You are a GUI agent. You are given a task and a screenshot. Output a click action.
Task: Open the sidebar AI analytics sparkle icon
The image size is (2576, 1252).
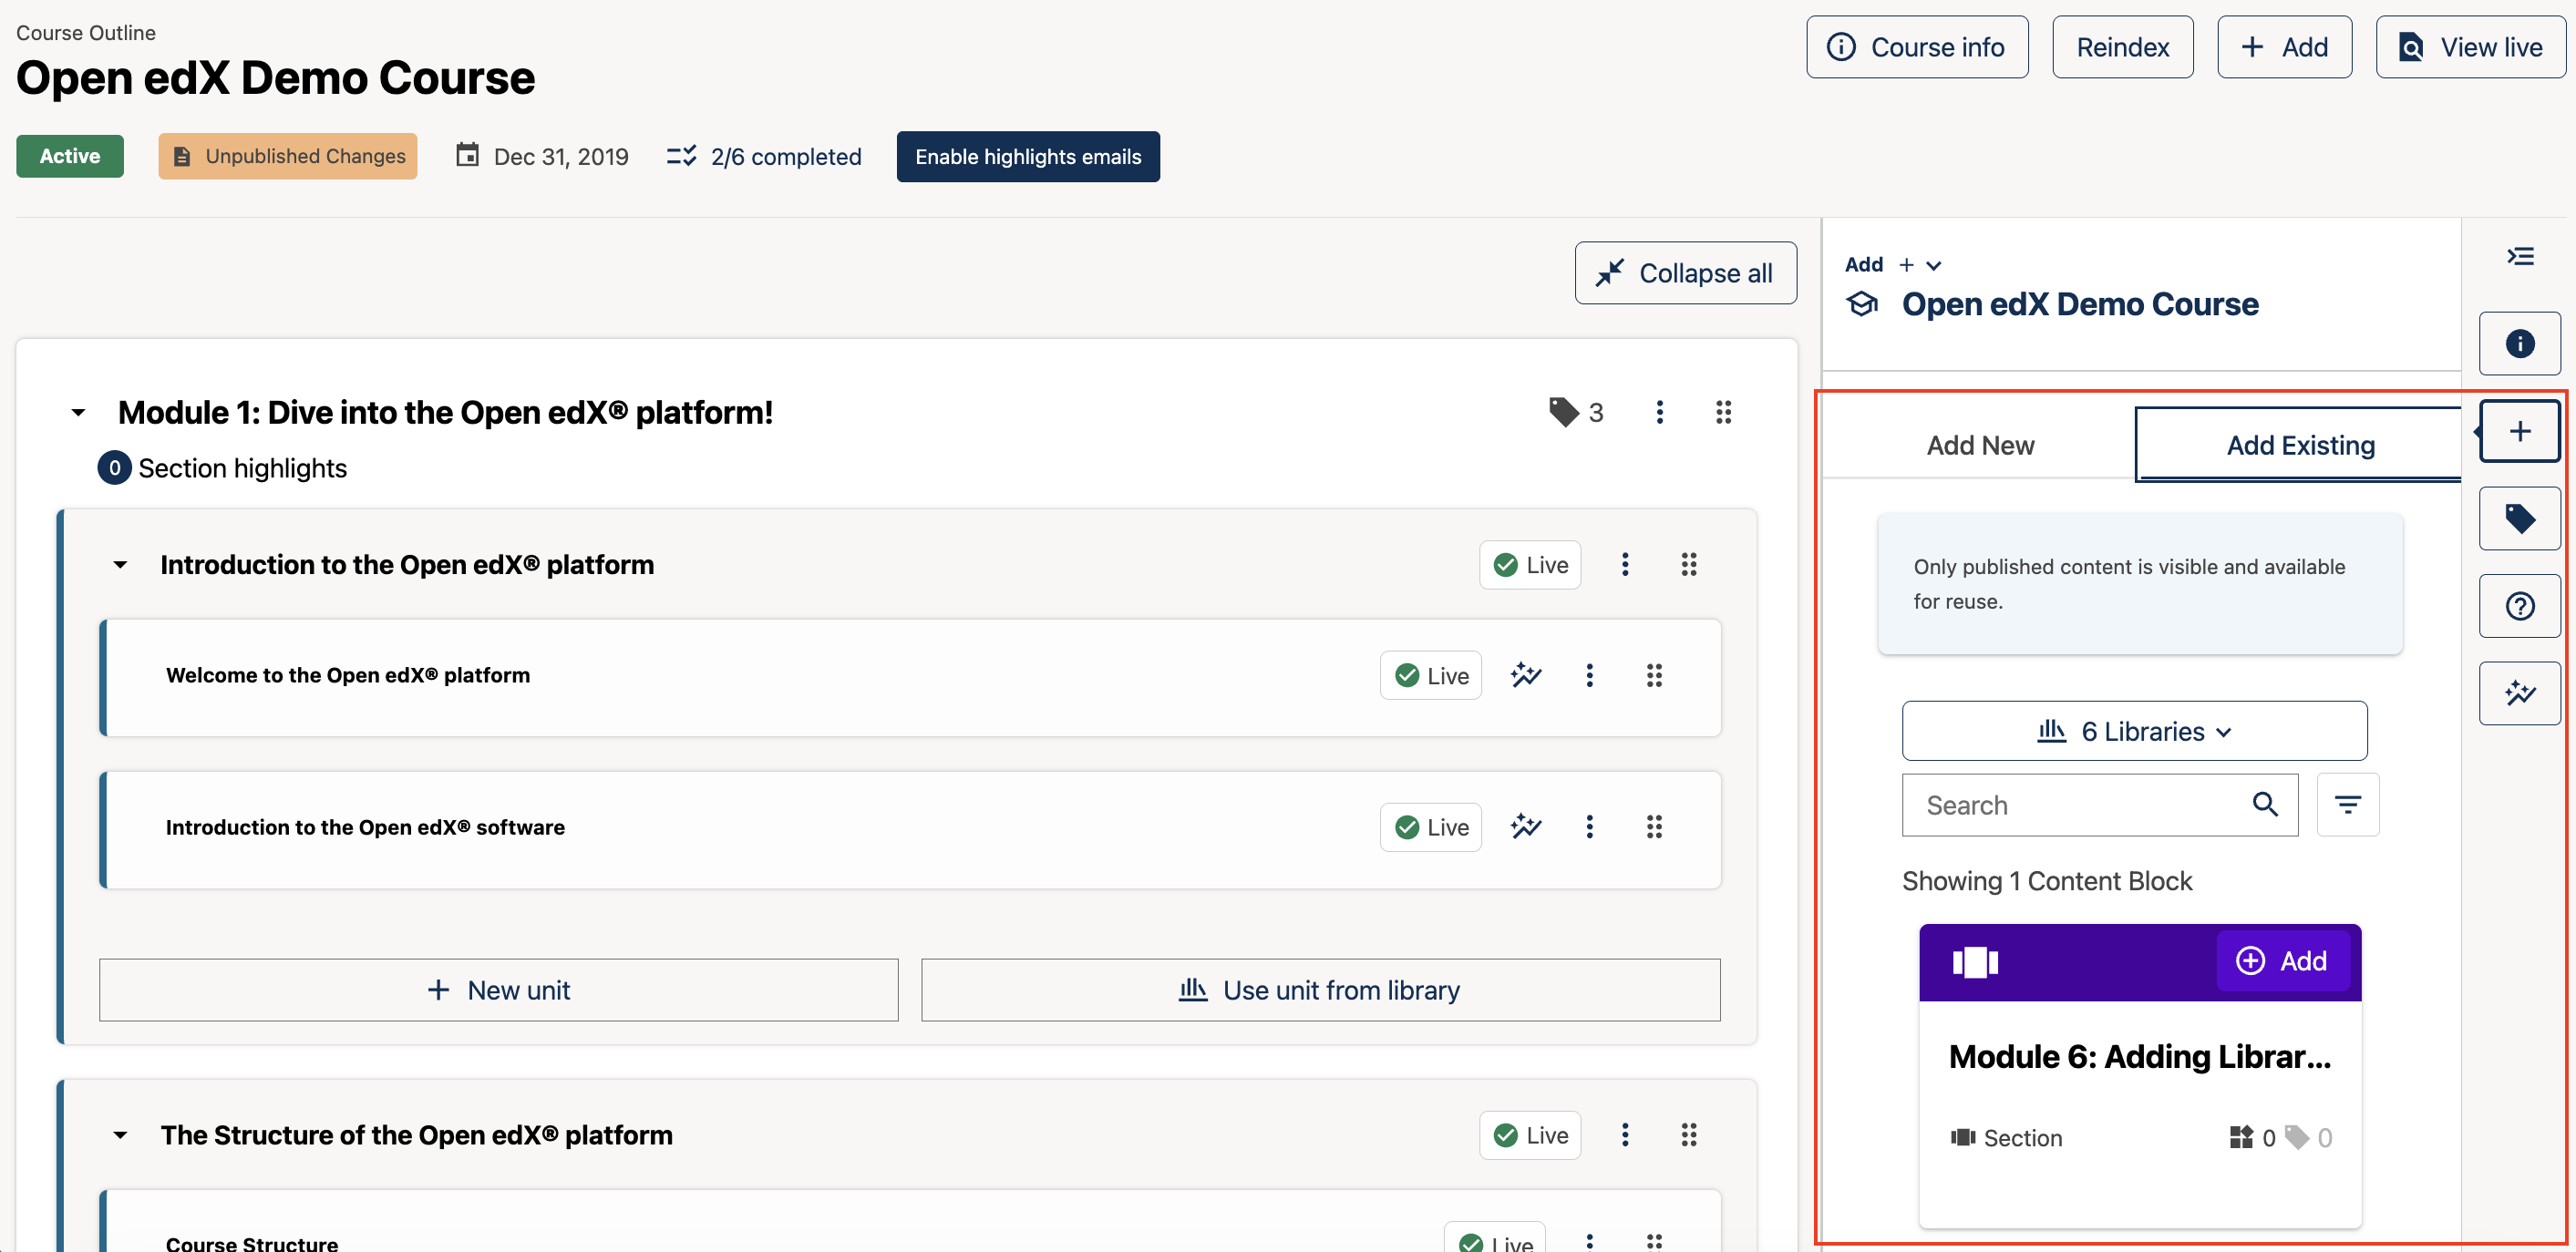[x=2519, y=693]
